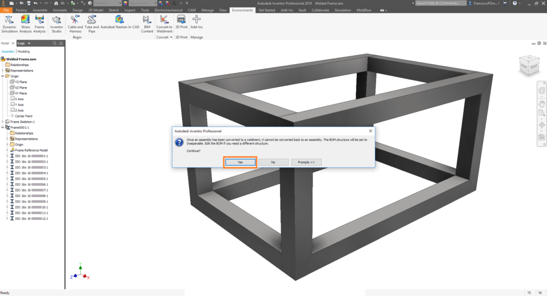Open the Full Navigation Wheel
This screenshot has width=547, height=296.
click(542, 91)
